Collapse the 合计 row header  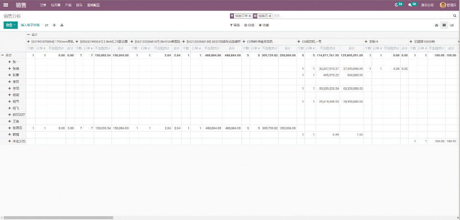pos(3,55)
